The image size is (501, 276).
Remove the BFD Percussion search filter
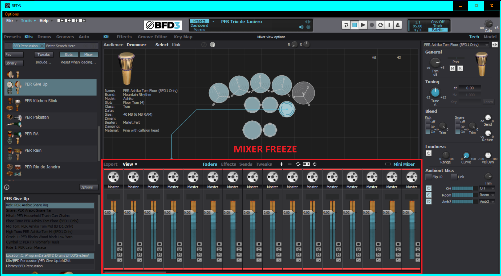click(42, 46)
